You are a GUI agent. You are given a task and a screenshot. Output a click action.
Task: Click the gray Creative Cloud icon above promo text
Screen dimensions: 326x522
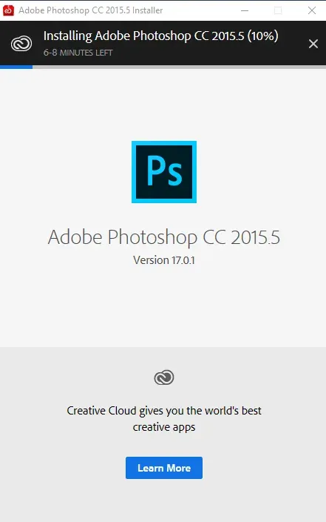[164, 377]
